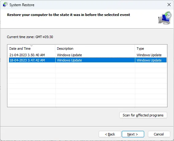Image resolution: width=174 pixels, height=141 pixels.
Task: Proceed with the Next button
Action: [133, 134]
